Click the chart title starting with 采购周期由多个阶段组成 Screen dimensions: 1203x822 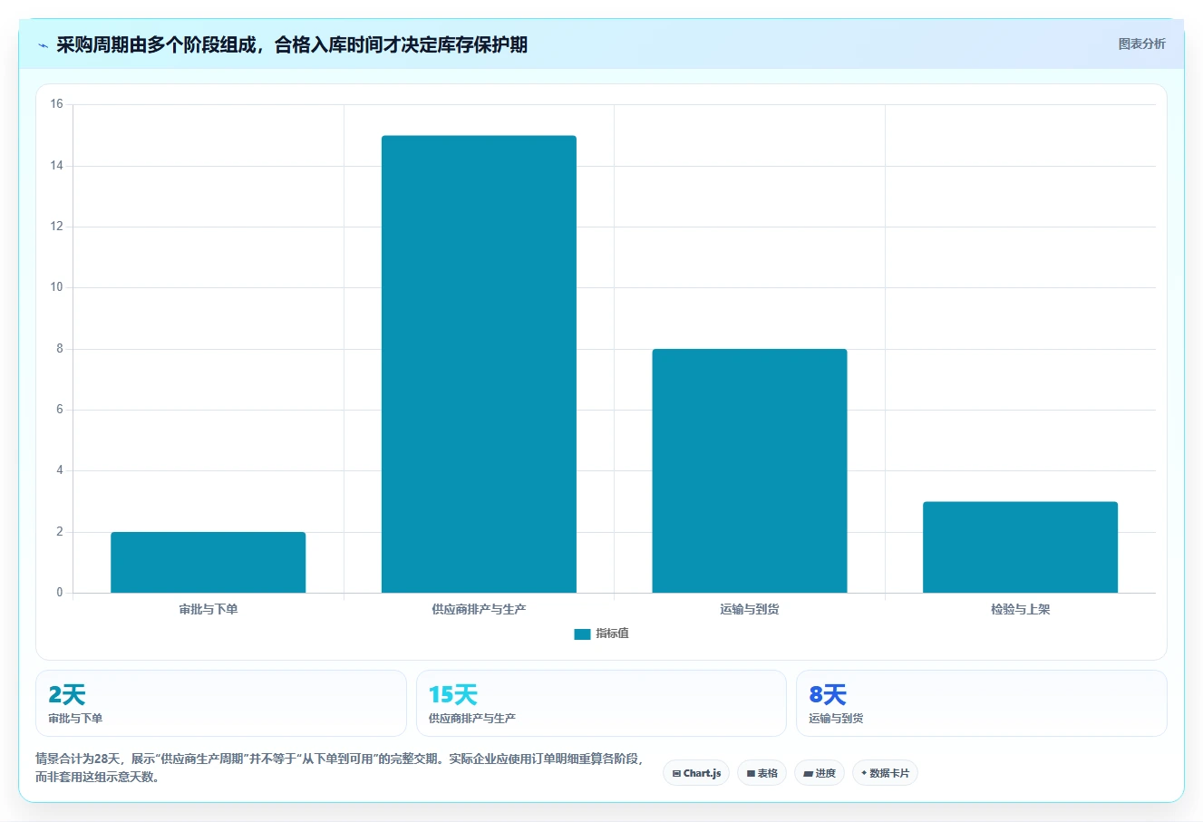click(x=292, y=44)
